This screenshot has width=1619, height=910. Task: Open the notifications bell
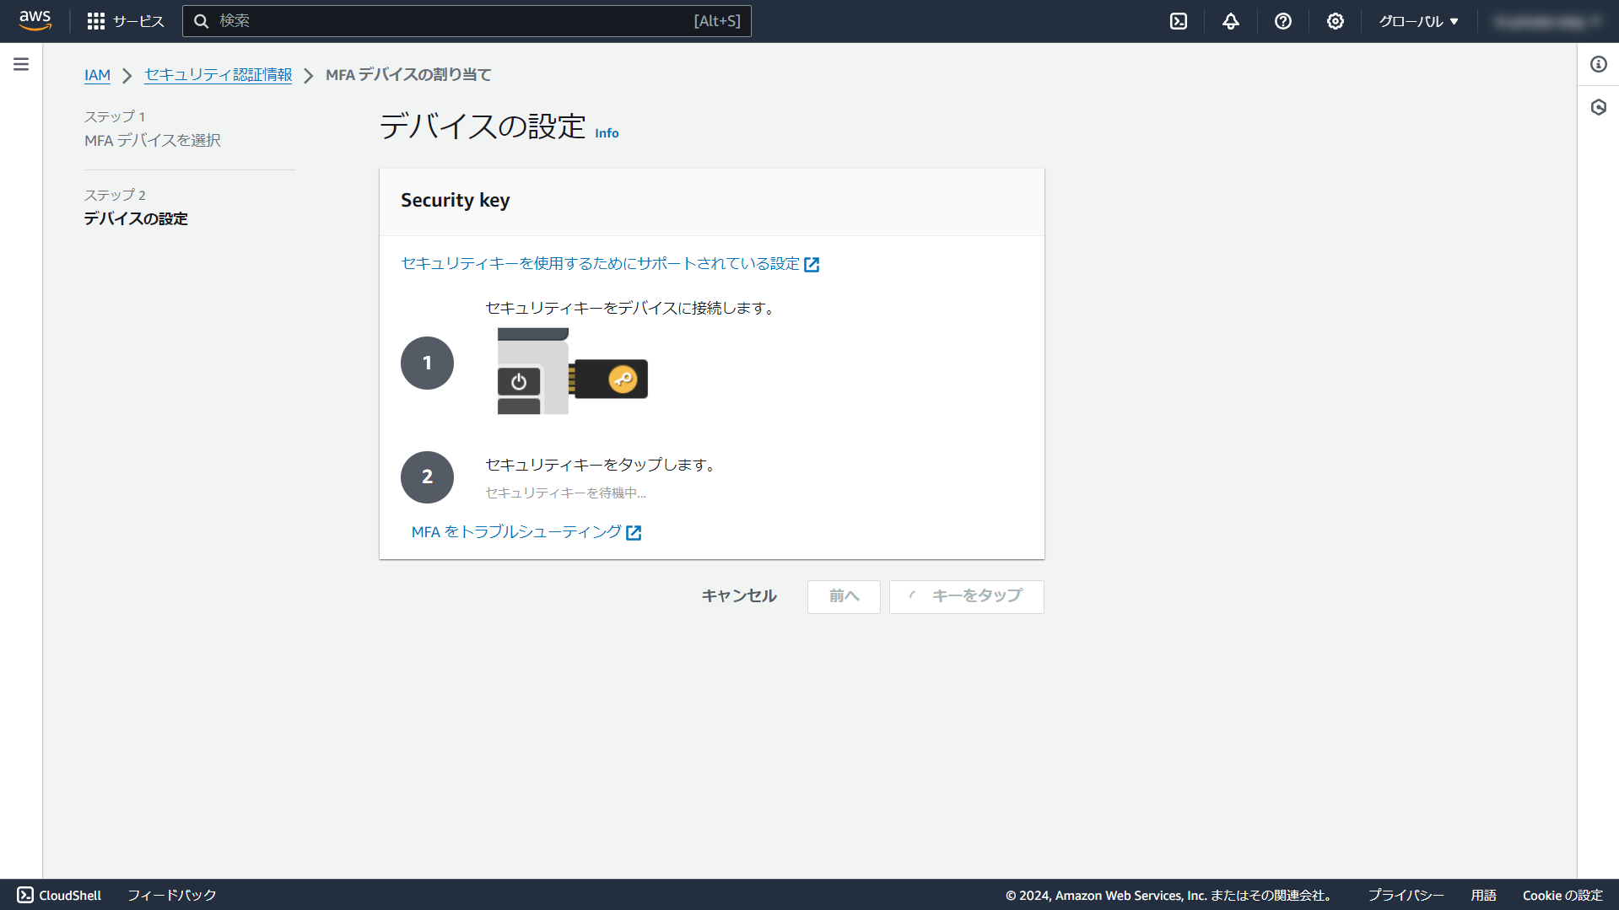[x=1230, y=21]
